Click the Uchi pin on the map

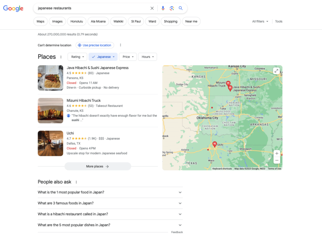pyautogui.click(x=215, y=144)
